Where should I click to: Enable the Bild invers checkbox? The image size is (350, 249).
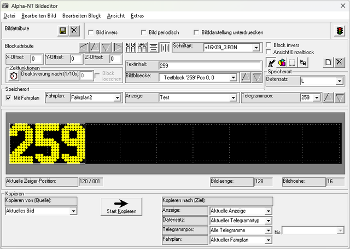tap(91, 33)
